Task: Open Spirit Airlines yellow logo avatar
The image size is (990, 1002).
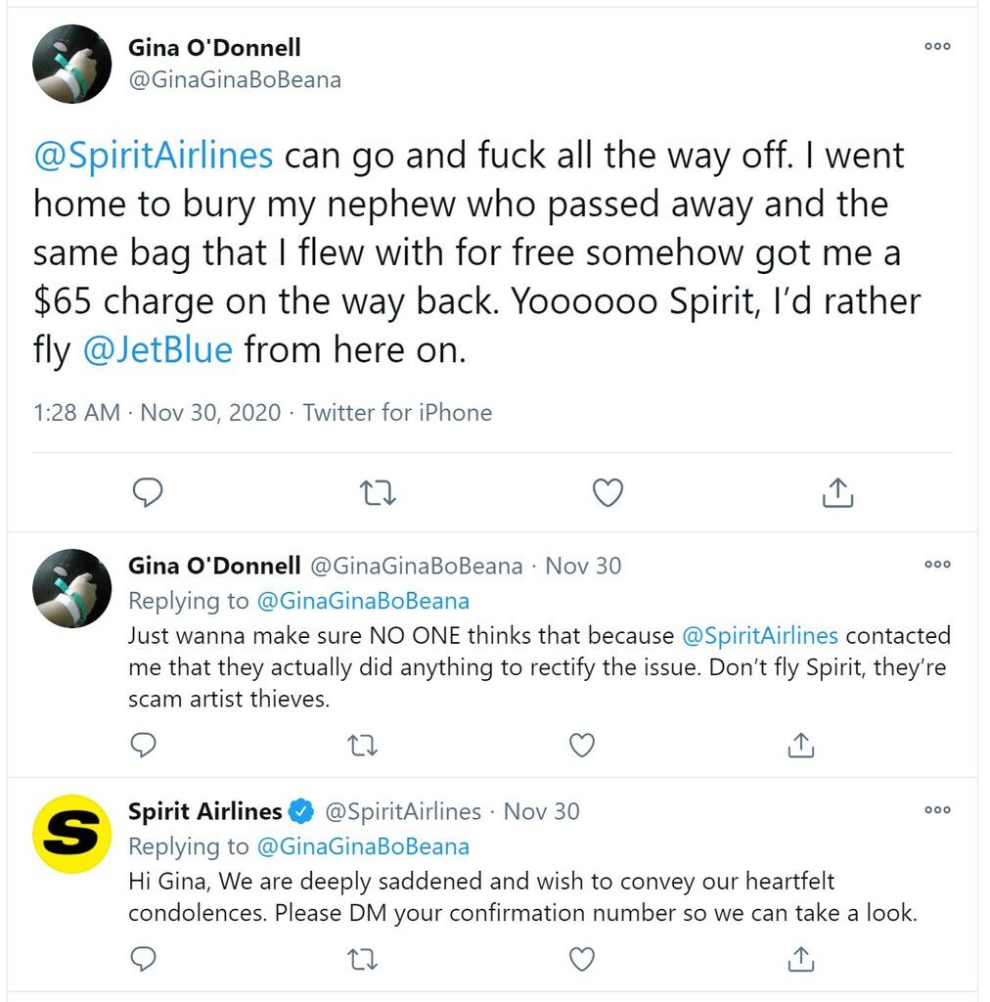Action: pyautogui.click(x=72, y=834)
